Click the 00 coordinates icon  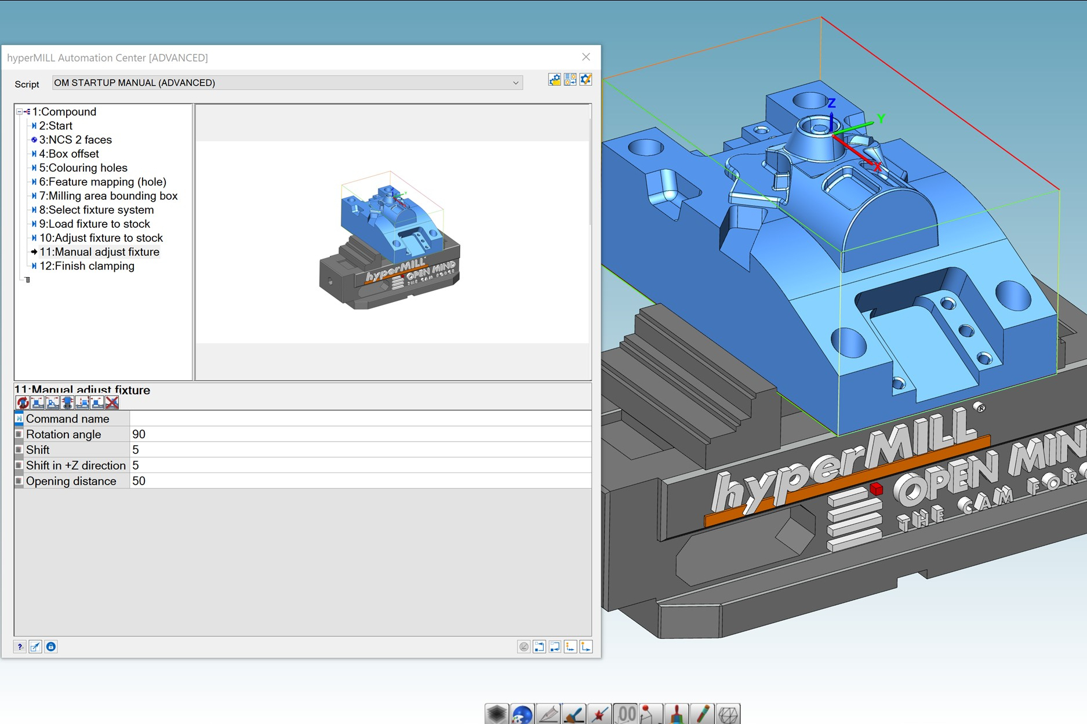(626, 714)
